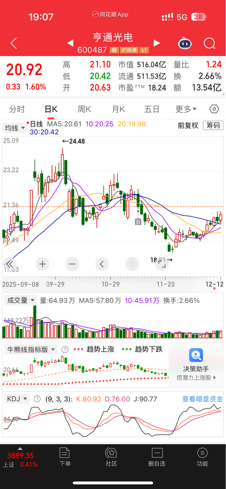Change 前复权 adjustment setting
The width and height of the screenshot is (226, 489).
click(x=188, y=125)
